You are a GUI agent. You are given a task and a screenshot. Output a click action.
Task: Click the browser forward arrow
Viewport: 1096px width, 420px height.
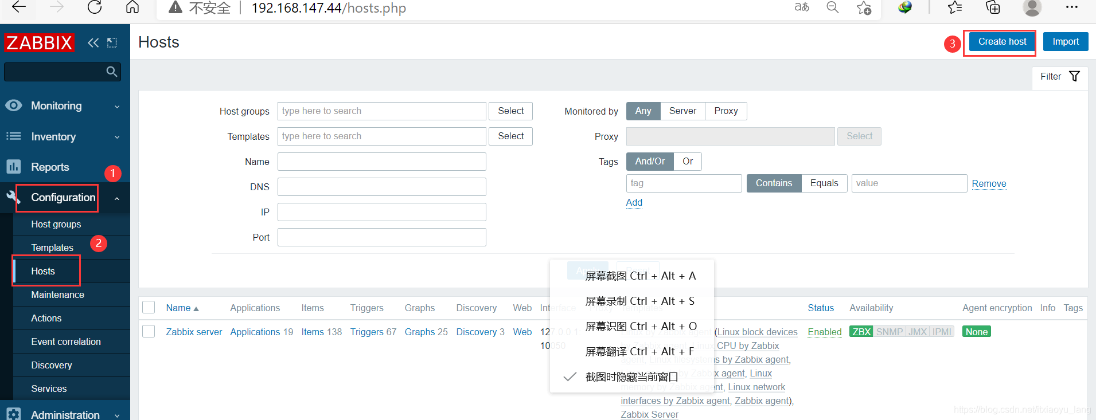point(57,7)
